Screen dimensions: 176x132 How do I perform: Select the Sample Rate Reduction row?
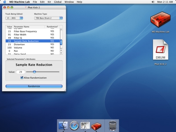(33, 41)
